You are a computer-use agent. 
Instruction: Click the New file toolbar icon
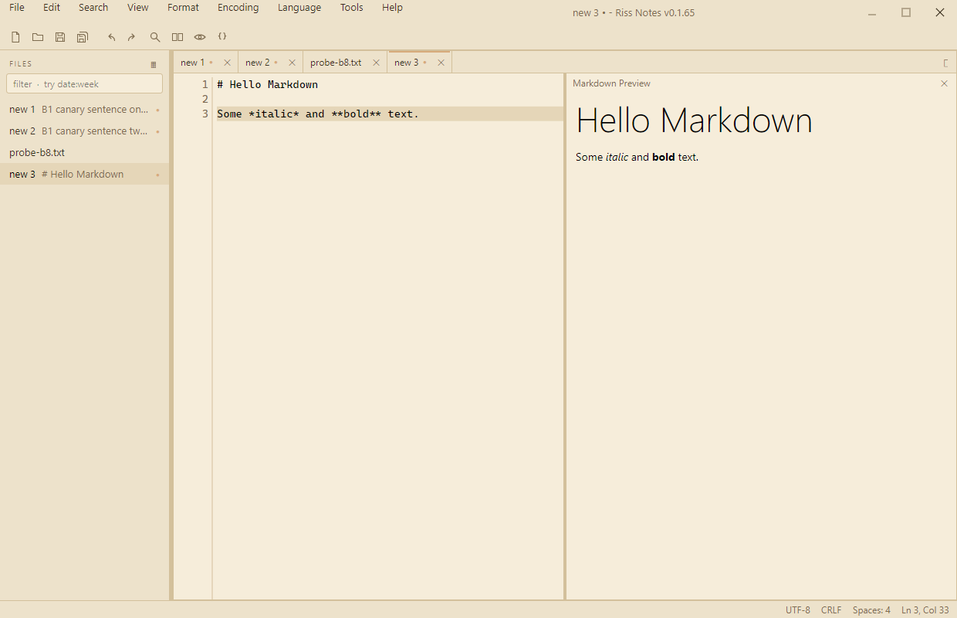point(15,37)
